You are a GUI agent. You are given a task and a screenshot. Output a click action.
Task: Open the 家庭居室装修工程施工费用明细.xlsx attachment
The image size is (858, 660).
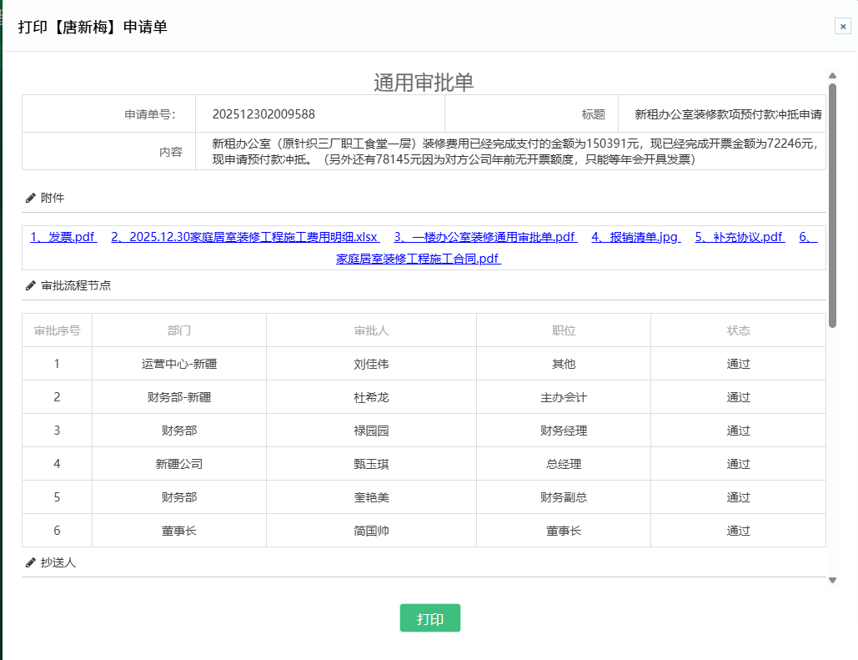click(x=244, y=237)
